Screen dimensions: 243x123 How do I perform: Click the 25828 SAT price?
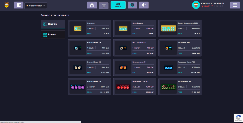coord(150,73)
